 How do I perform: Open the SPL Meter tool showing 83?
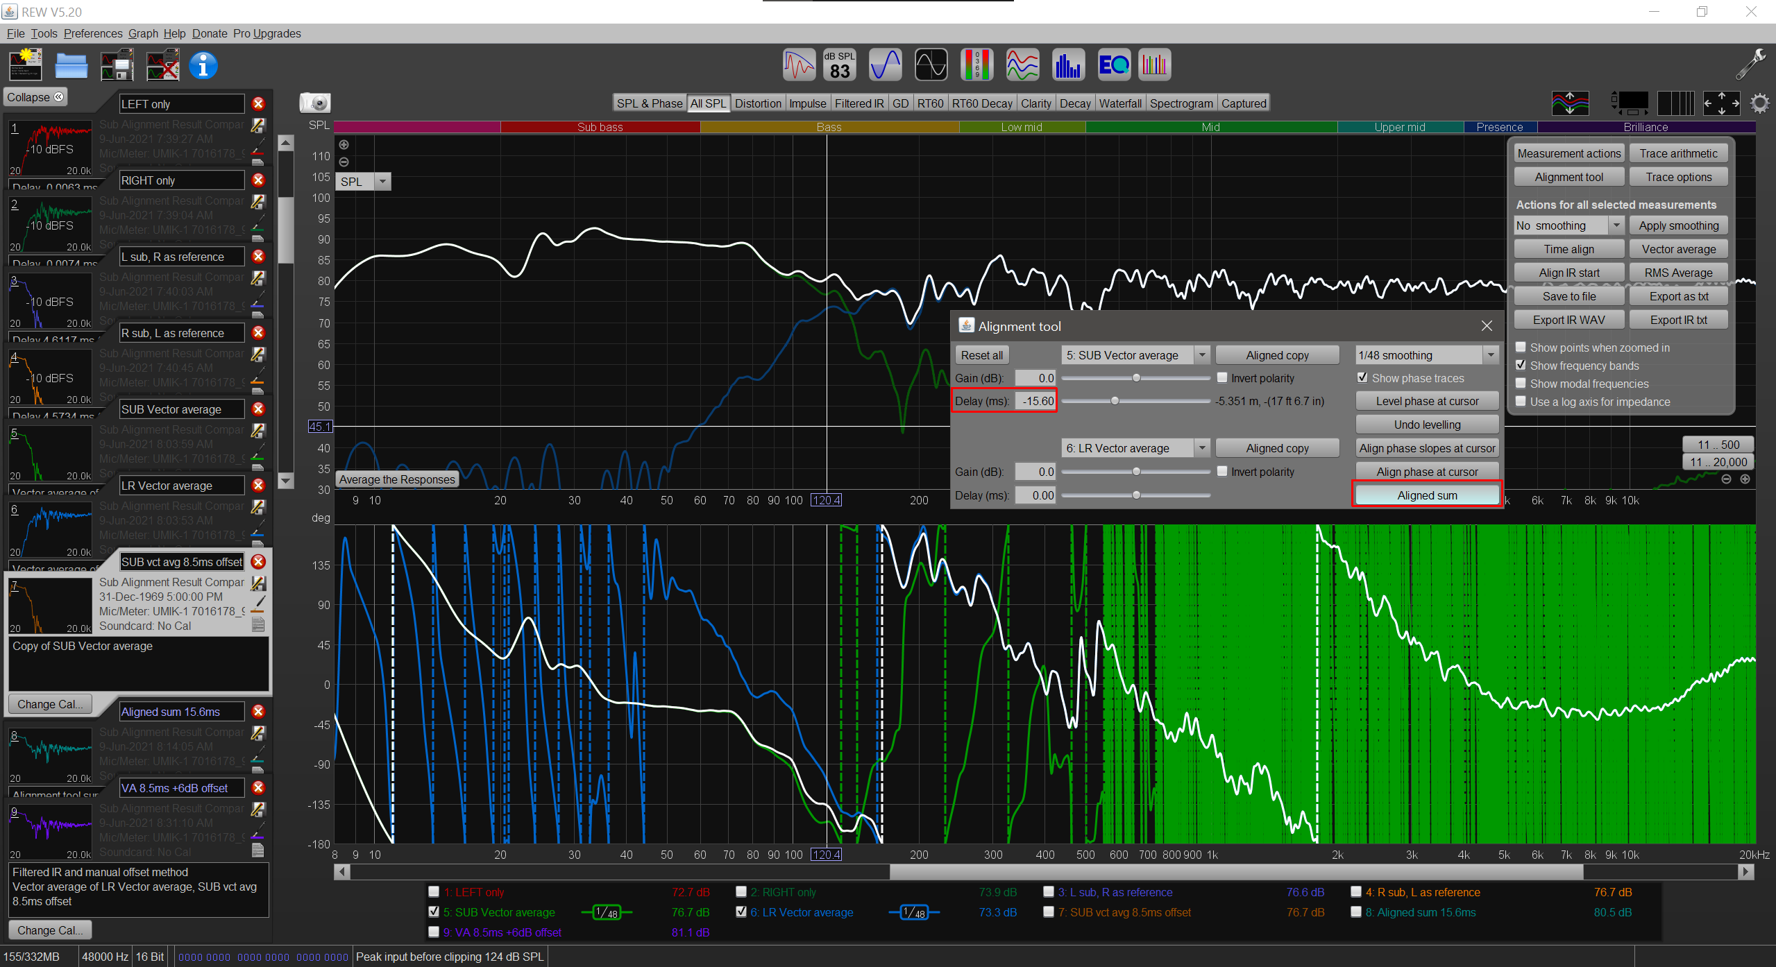(840, 65)
